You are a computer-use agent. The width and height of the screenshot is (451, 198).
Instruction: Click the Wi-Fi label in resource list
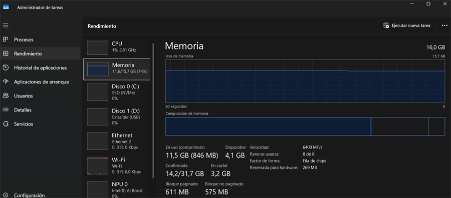pos(118,159)
